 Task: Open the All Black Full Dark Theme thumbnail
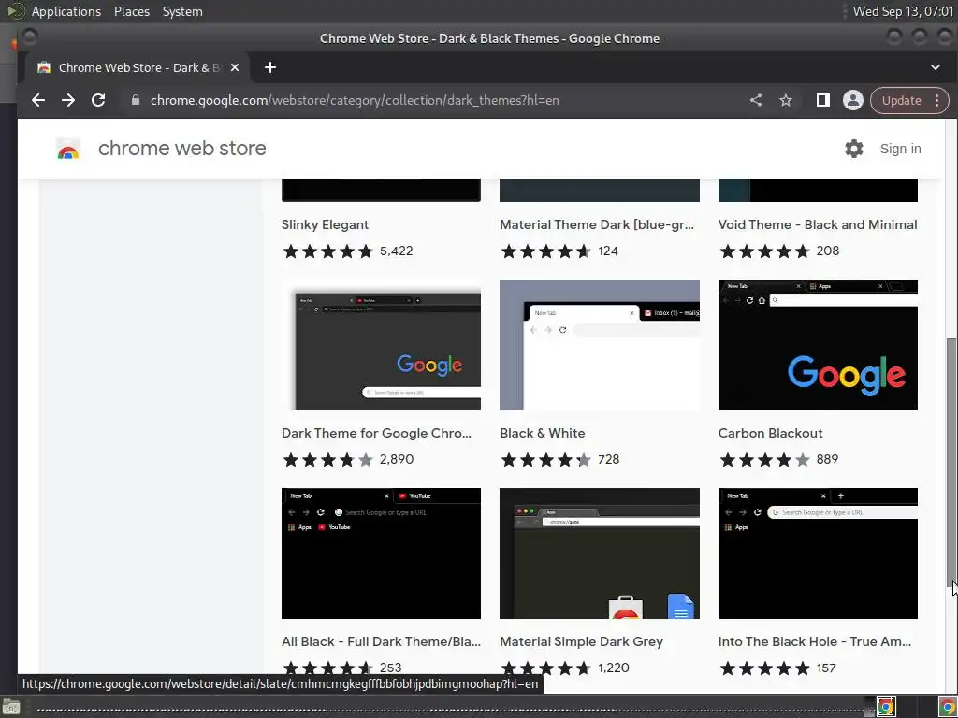[381, 553]
